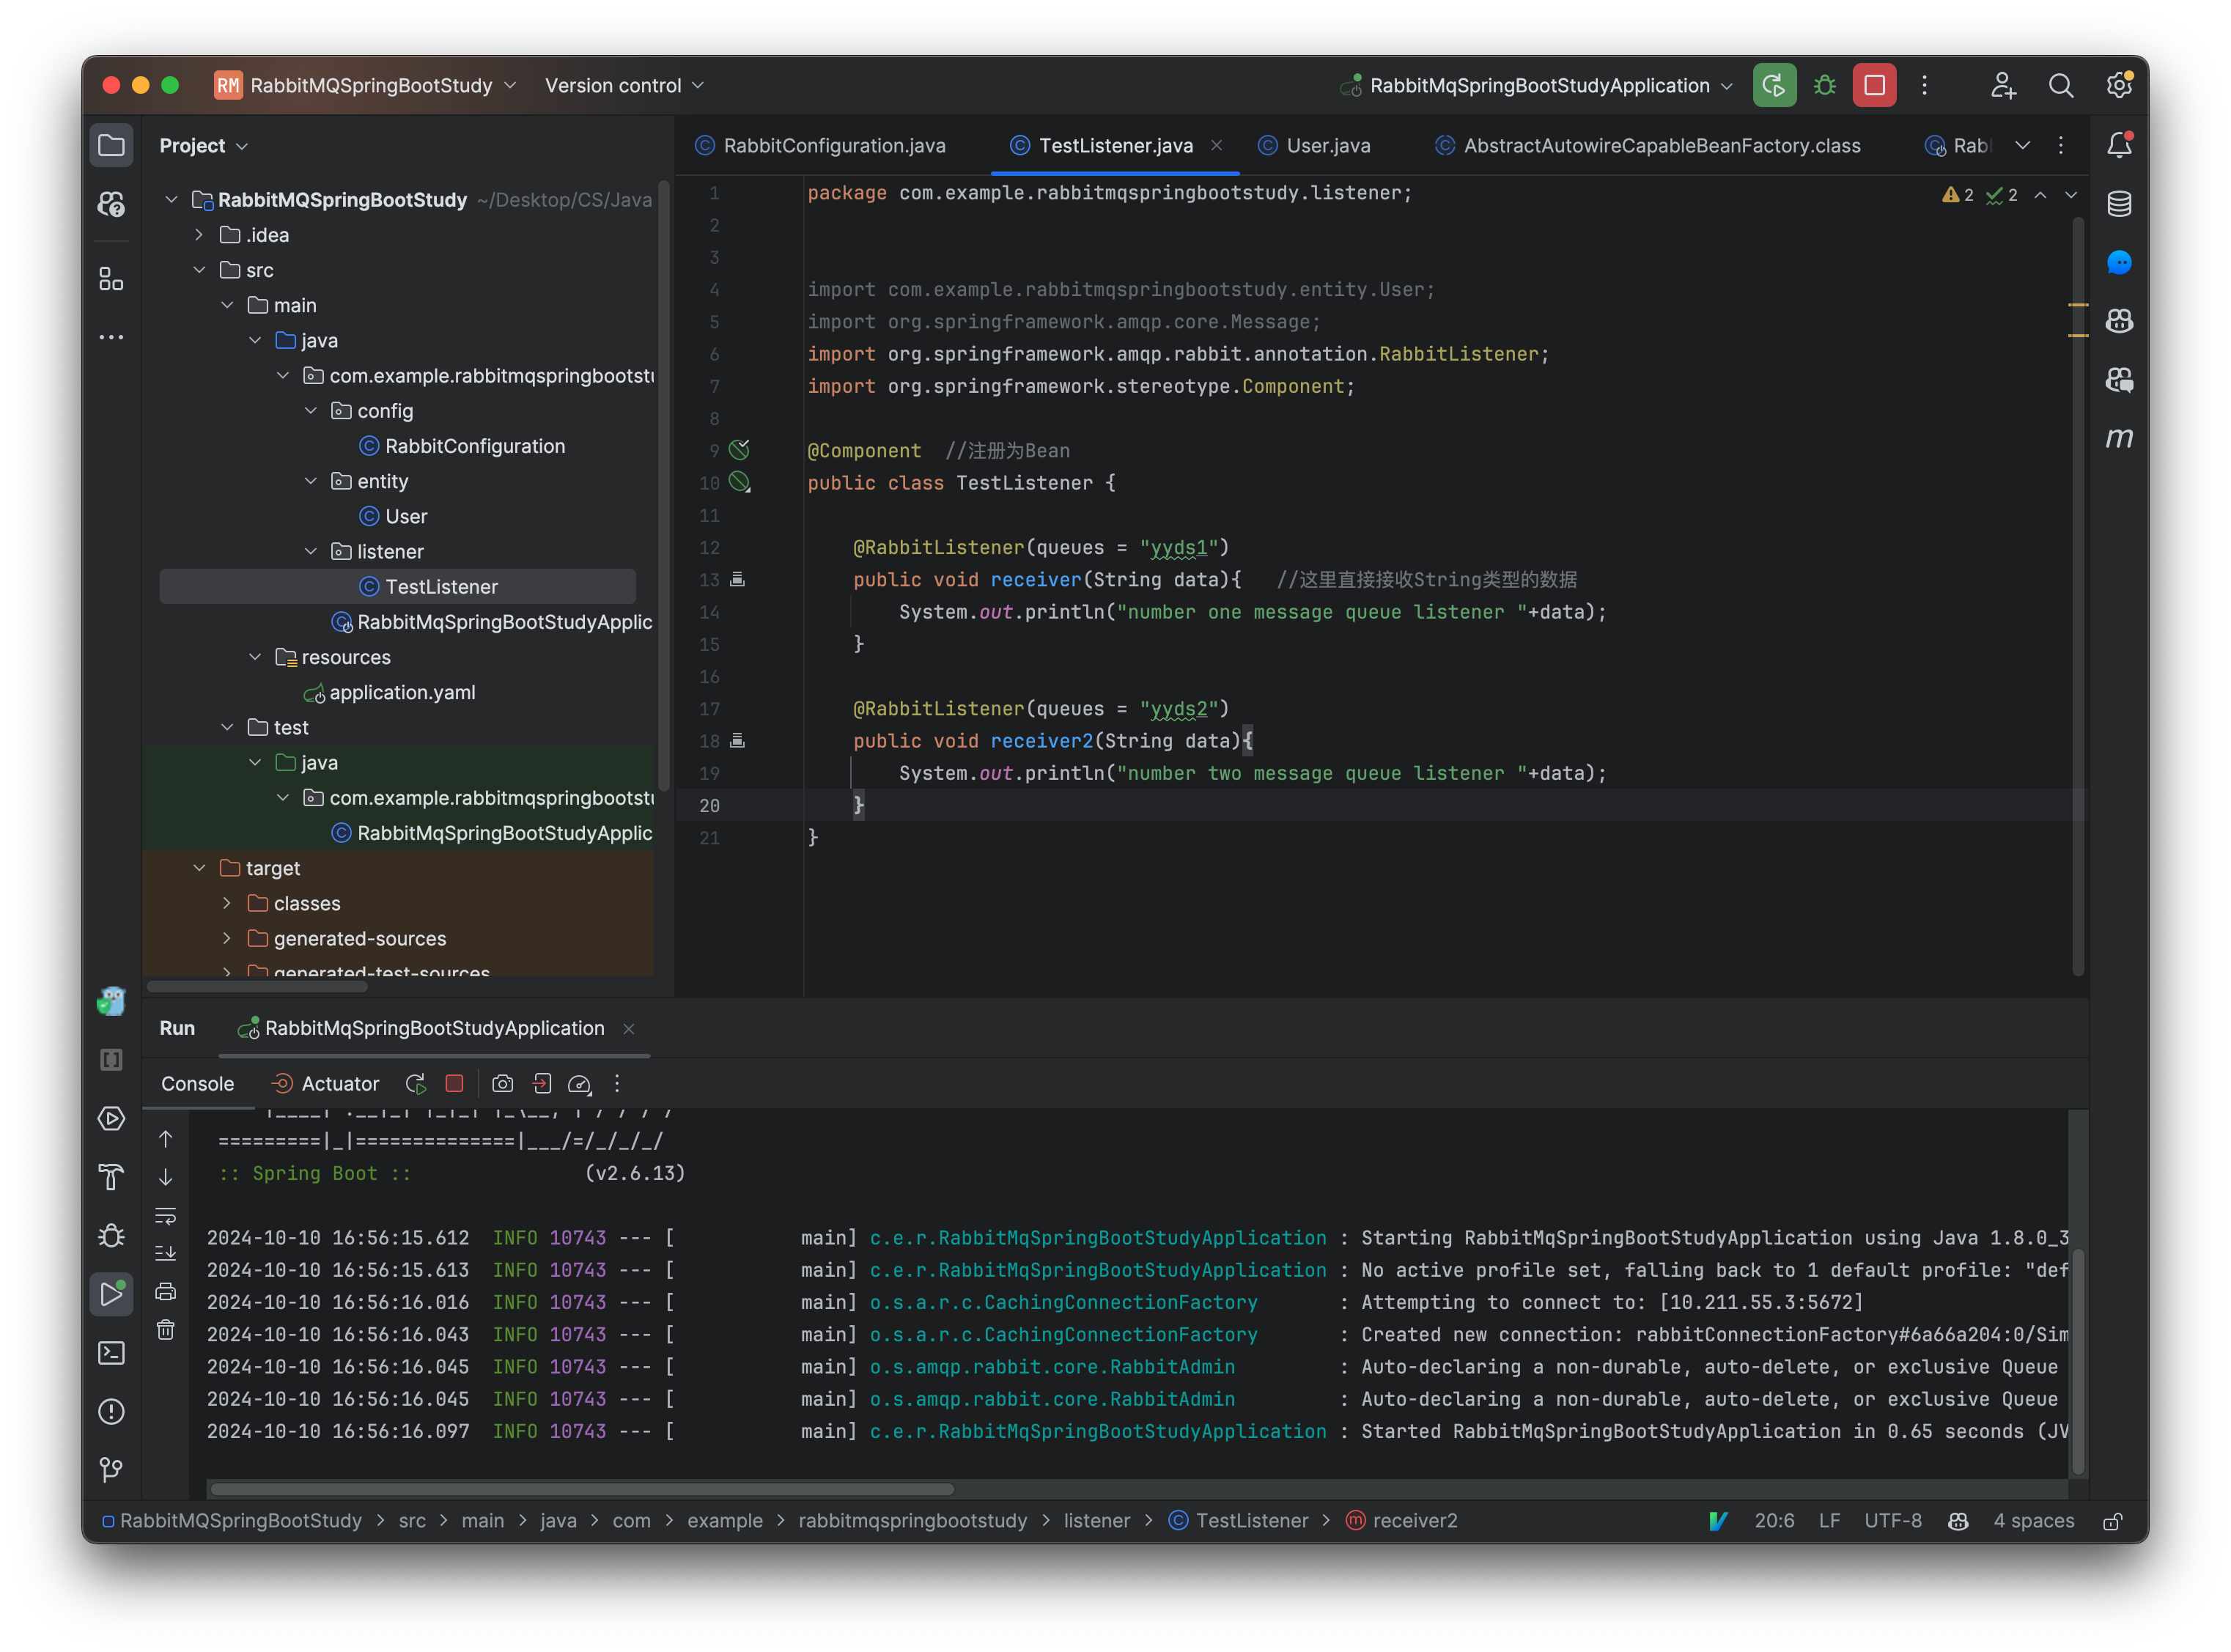Switch to the User.java tab
The width and height of the screenshot is (2231, 1652).
click(x=1327, y=146)
